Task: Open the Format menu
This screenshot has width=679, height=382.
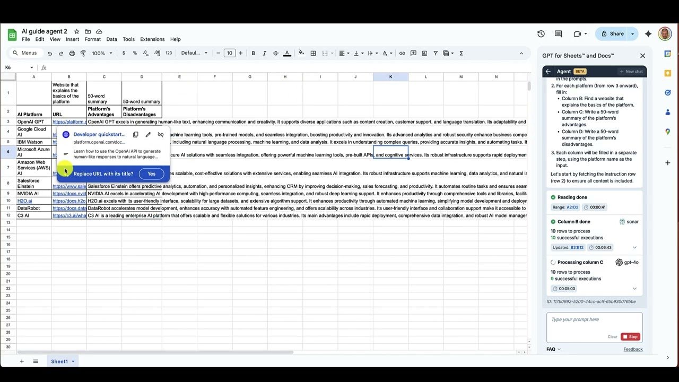Action: coord(92,39)
